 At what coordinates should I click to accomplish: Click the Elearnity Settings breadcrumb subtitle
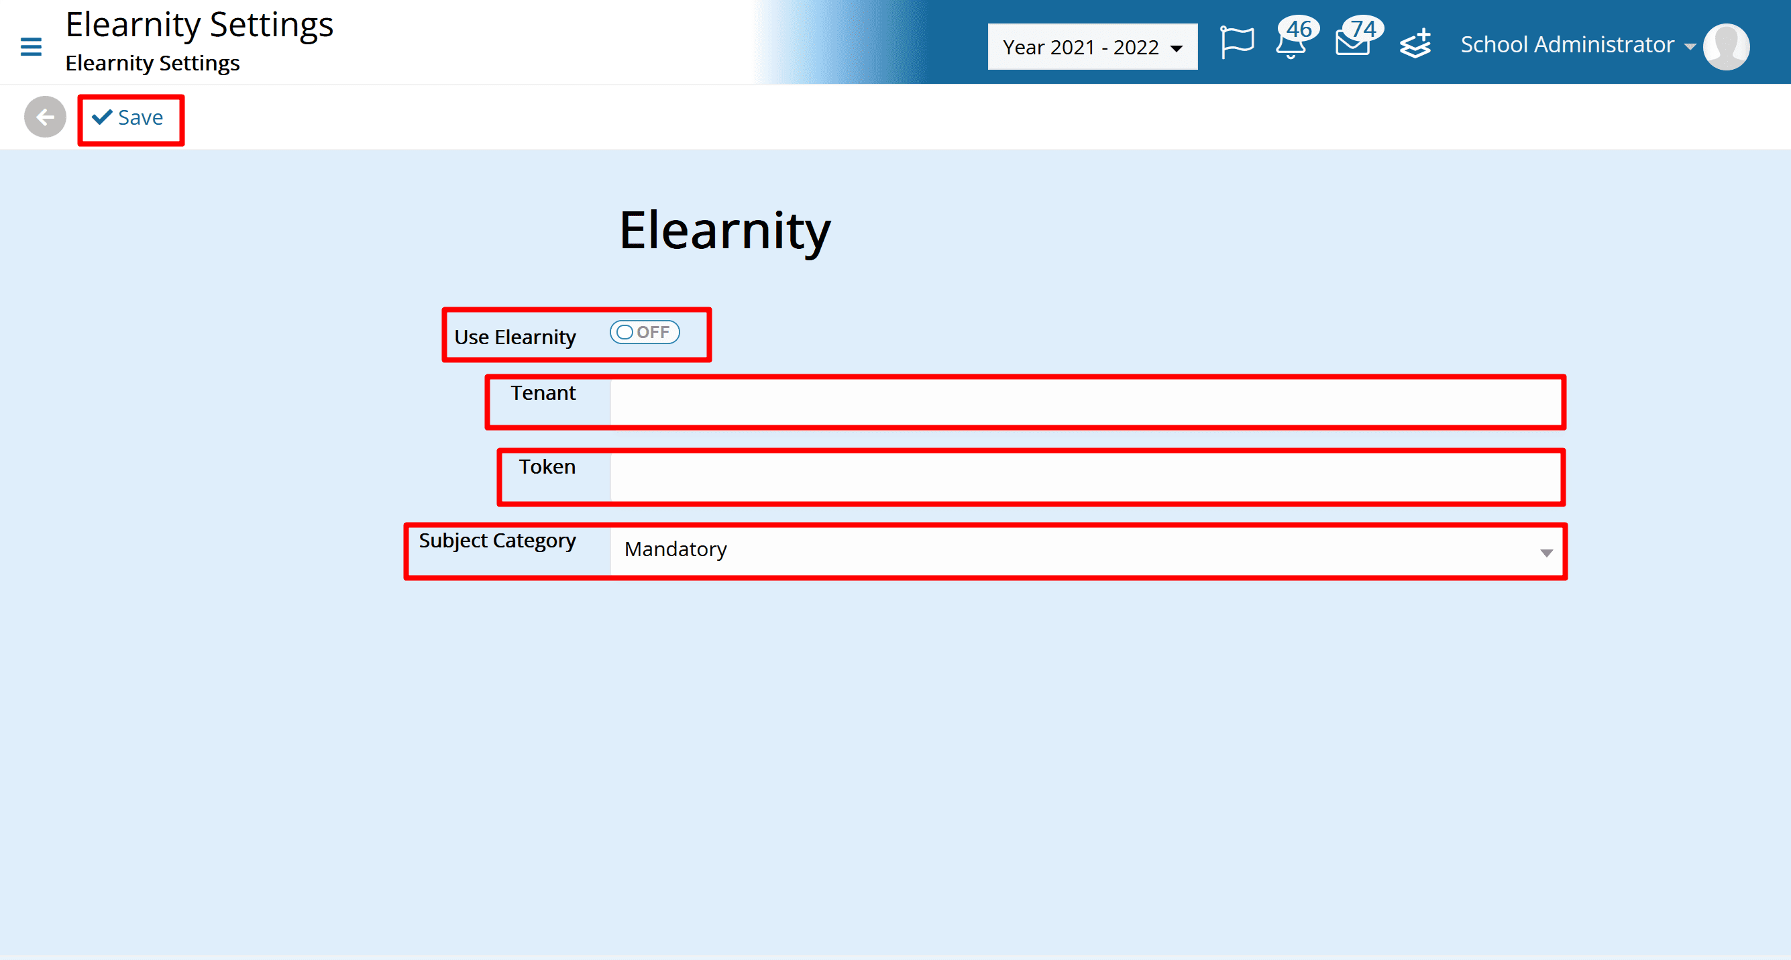pyautogui.click(x=152, y=63)
